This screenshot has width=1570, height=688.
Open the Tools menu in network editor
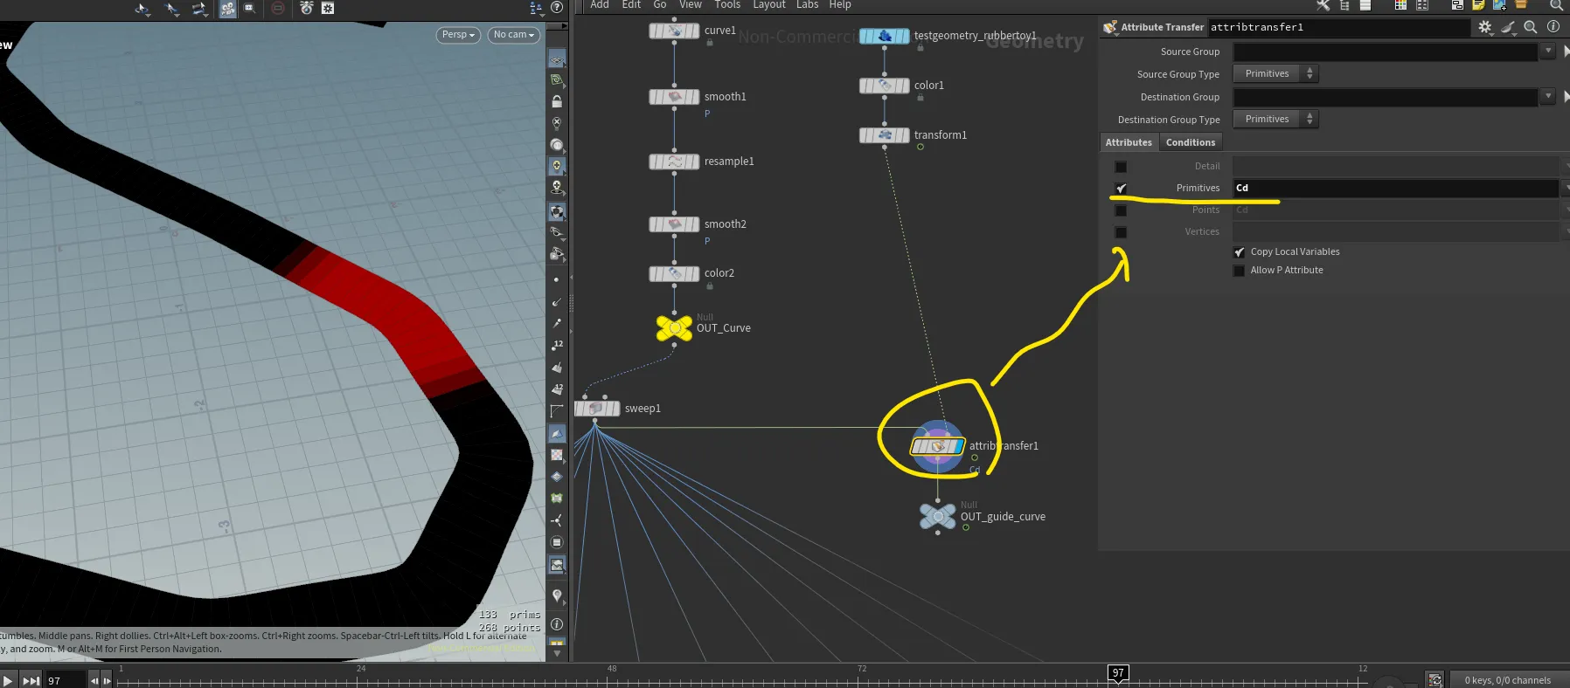point(727,5)
